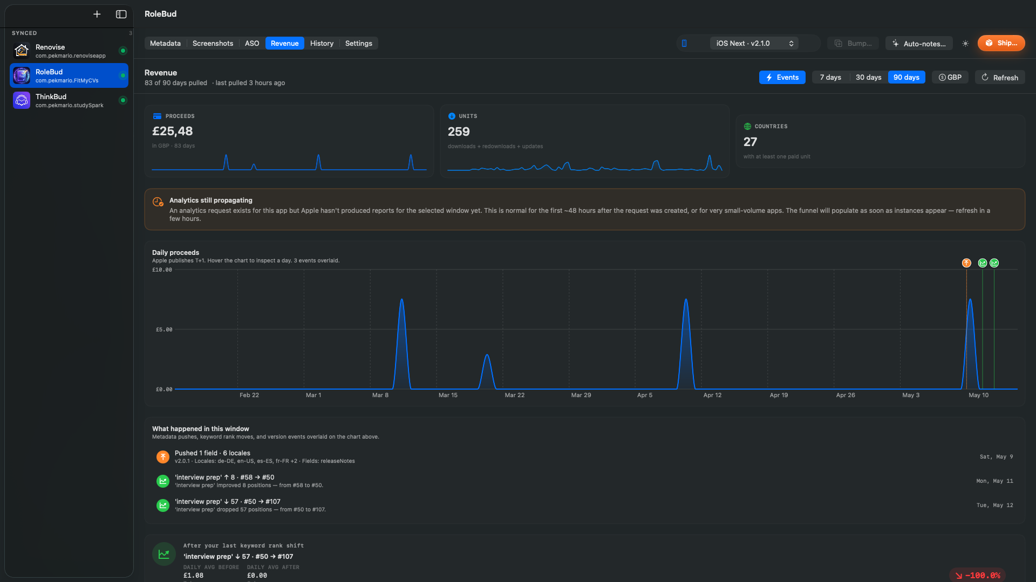This screenshot has height=582, width=1036.
Task: Click the blue iPhone platform icon
Action: tap(684, 43)
